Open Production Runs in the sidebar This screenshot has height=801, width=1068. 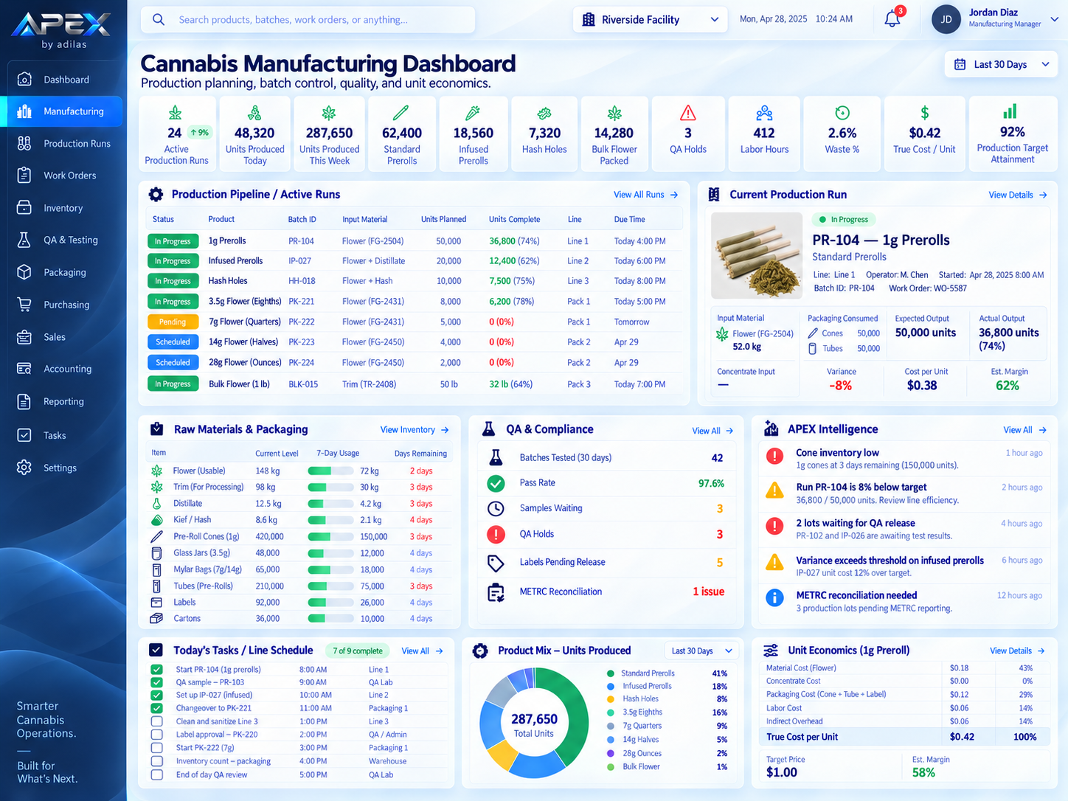click(x=63, y=144)
